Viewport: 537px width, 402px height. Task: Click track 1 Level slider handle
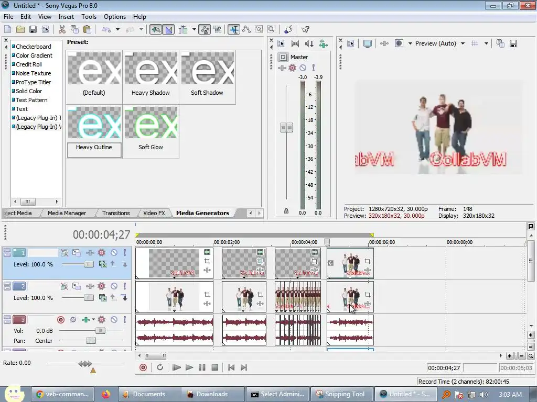point(89,264)
